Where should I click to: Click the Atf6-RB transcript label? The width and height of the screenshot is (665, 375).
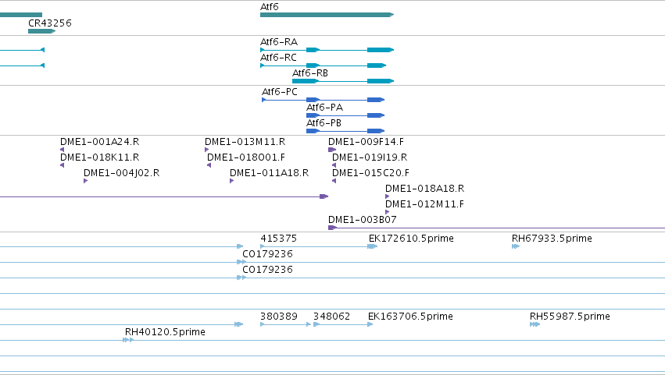[310, 73]
